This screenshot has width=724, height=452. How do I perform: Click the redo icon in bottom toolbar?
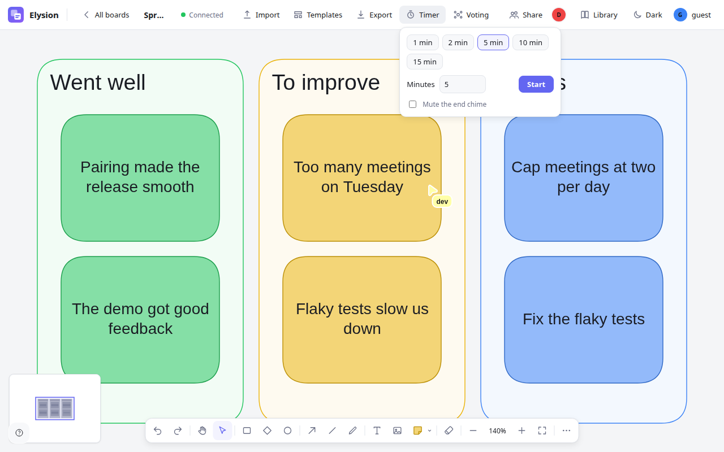[178, 431]
